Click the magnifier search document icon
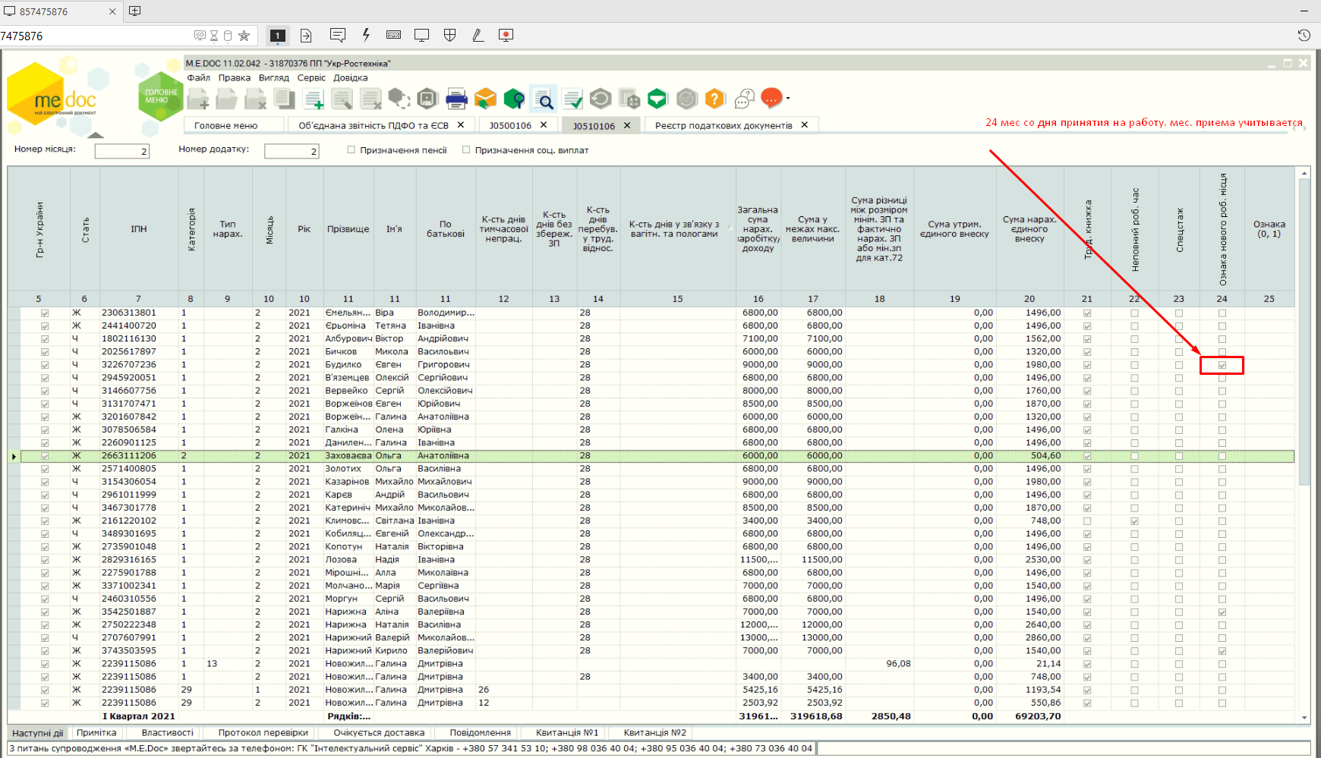 (544, 99)
